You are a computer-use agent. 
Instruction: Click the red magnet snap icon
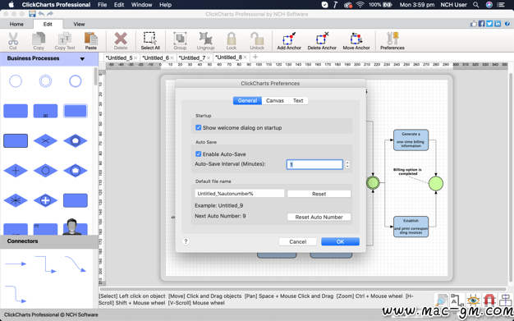(x=489, y=300)
